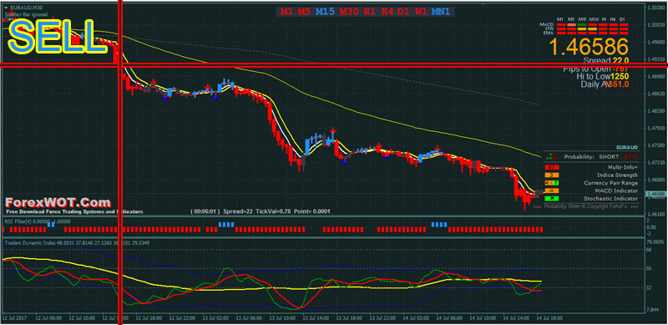The height and width of the screenshot is (325, 668).
Task: Click the 'Hi to Low 1250' readout
Action: pos(602,76)
